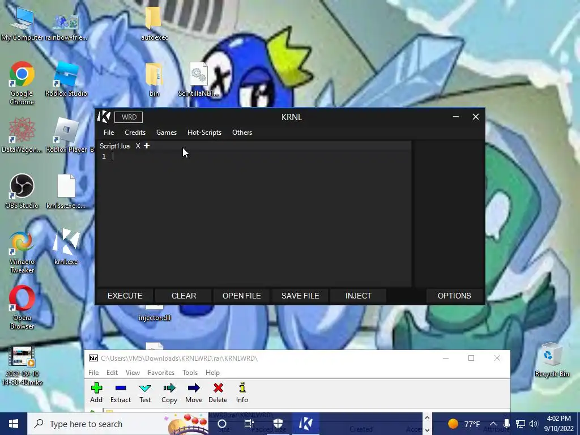This screenshot has height=435, width=580.
Task: Select the My Computer desktop icon
Action: 22,24
